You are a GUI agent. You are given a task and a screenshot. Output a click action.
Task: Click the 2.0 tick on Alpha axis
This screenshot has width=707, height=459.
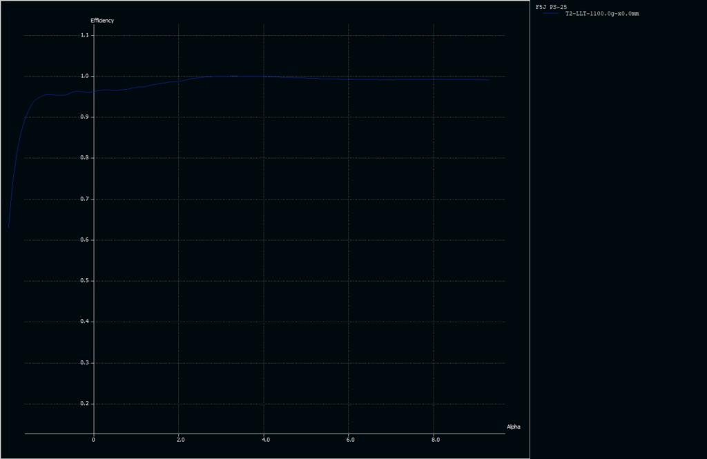(180, 440)
